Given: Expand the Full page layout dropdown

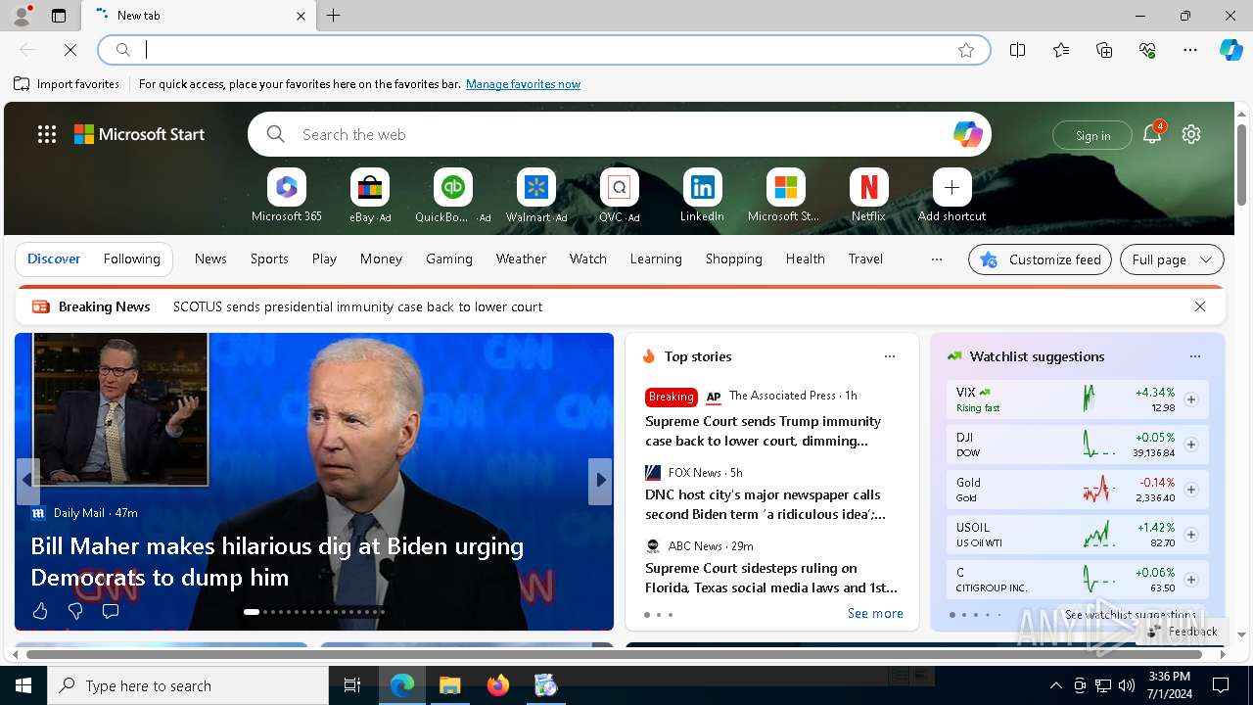Looking at the screenshot, I should 1172,259.
